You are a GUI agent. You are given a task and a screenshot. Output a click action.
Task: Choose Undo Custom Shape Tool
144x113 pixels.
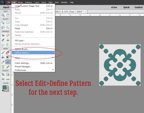coord(33,6)
